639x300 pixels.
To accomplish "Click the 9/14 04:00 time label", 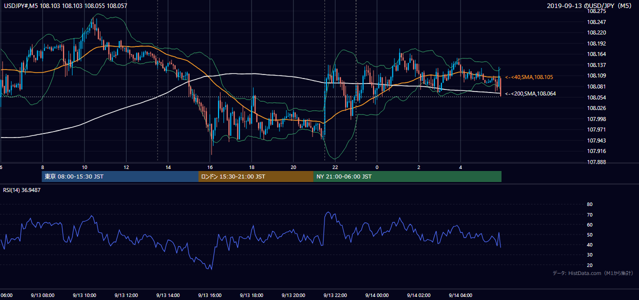I will pyautogui.click(x=460, y=295).
